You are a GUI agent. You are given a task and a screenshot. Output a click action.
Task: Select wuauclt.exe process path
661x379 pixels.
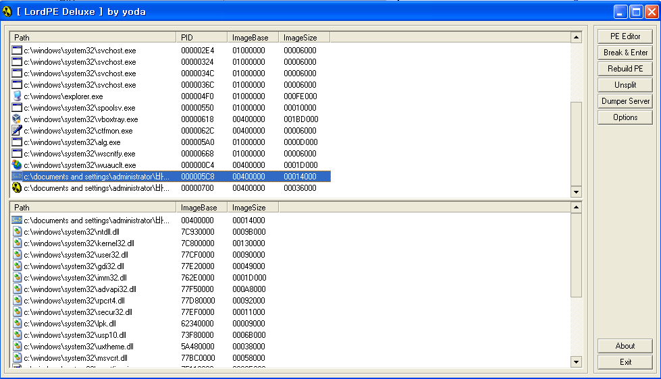tap(80, 165)
